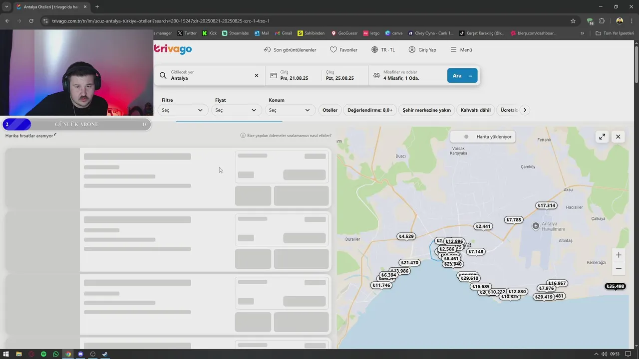Clear the Antalya destination with X

[x=257, y=75]
